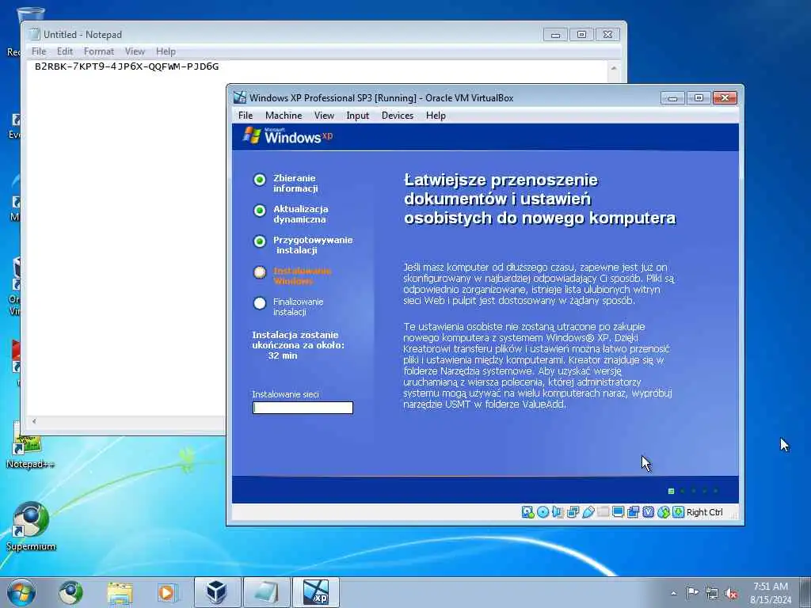Minimize the VirtualBox VM window

click(x=672, y=97)
